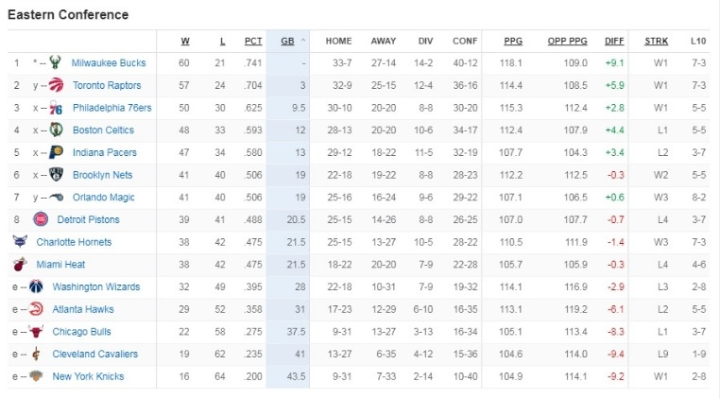The width and height of the screenshot is (720, 399).
Task: Click the Brooklyn Nets logo icon
Action: point(55,175)
